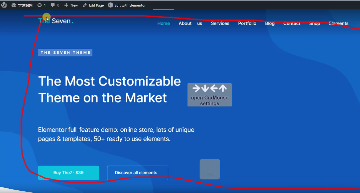Open the Services navigation item
The height and width of the screenshot is (193, 360).
220,23
